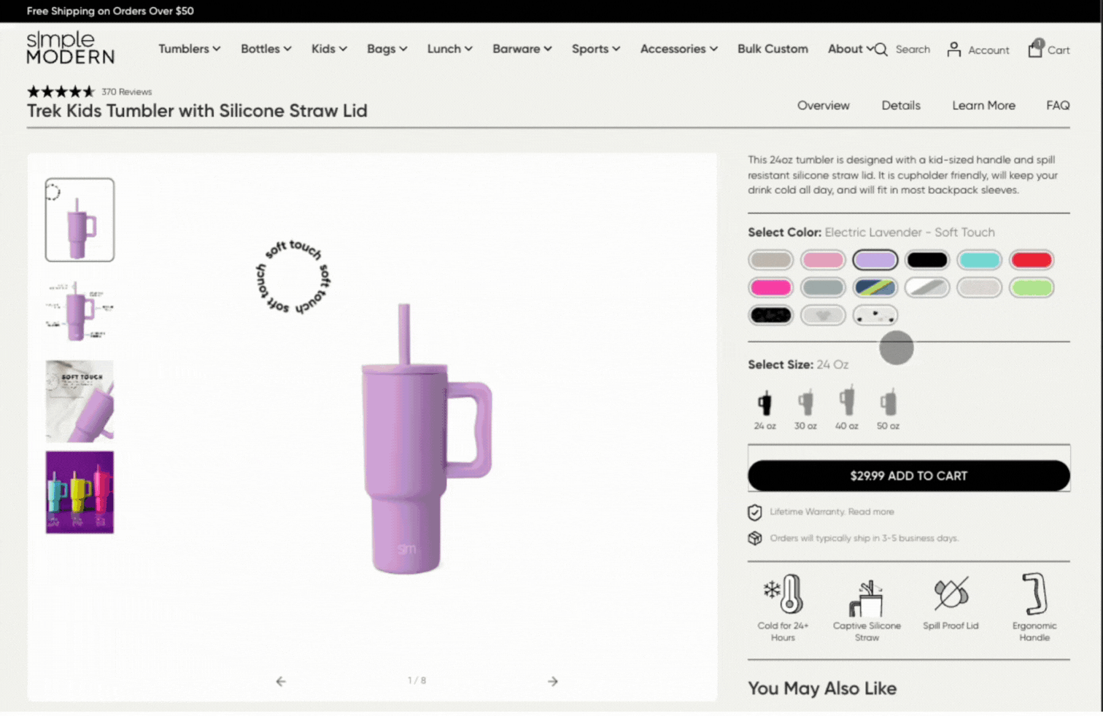Open the Bulk Custom page

coord(773,49)
